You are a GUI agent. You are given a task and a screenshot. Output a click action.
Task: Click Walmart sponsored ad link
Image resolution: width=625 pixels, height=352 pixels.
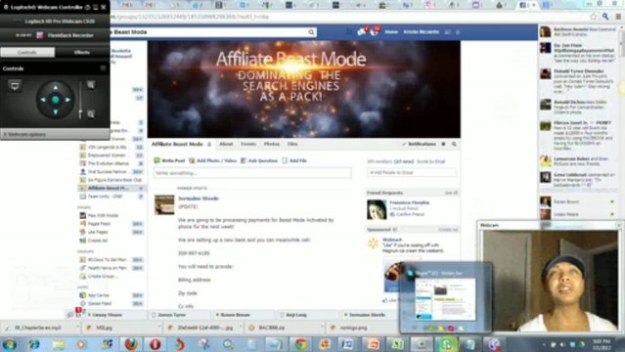pos(392,240)
